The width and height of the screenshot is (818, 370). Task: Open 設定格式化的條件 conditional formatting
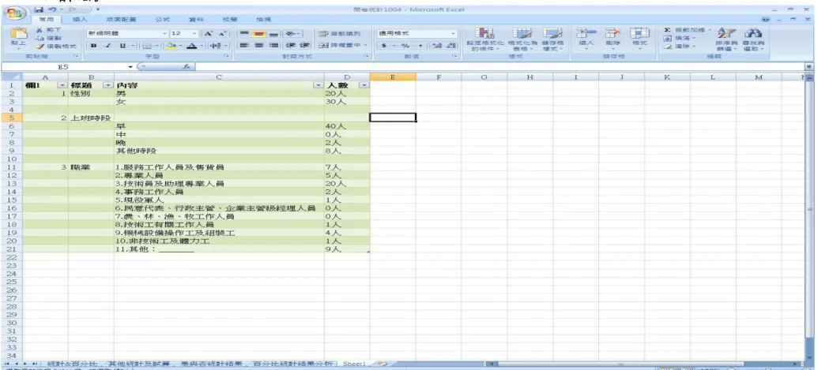pos(484,39)
